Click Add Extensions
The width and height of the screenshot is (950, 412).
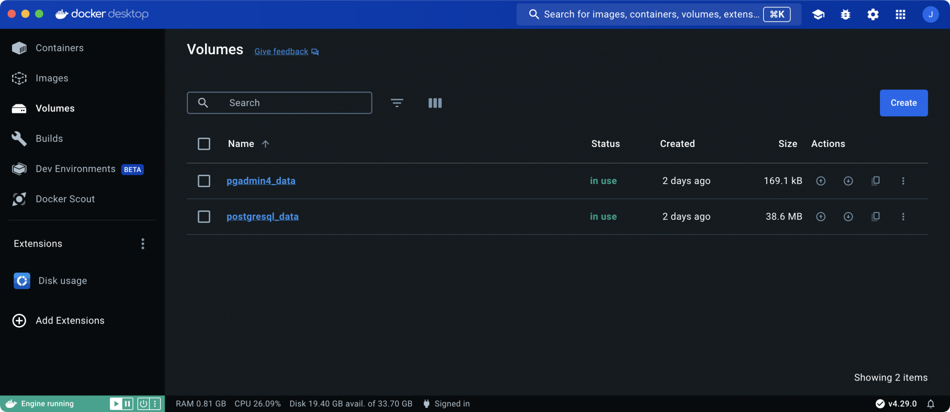(x=58, y=320)
